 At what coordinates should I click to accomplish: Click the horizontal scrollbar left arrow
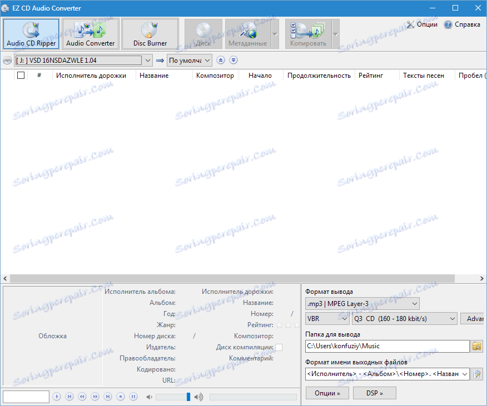point(5,278)
